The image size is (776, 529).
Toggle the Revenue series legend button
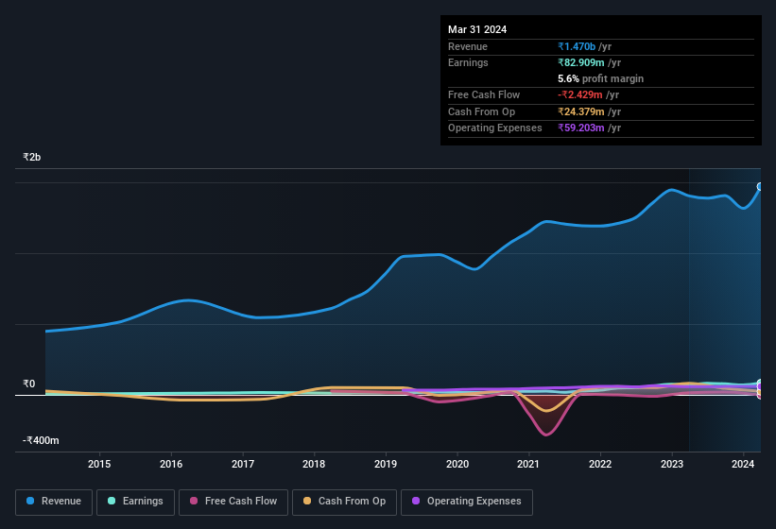(x=55, y=502)
